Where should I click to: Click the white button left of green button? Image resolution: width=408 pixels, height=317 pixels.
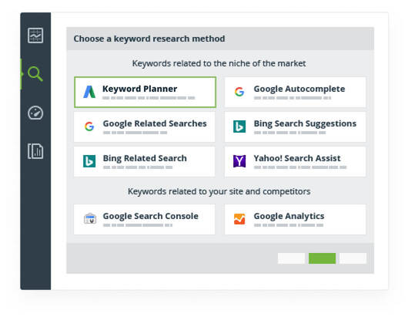(291, 258)
